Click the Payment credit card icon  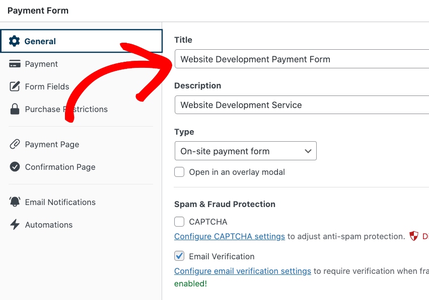15,64
